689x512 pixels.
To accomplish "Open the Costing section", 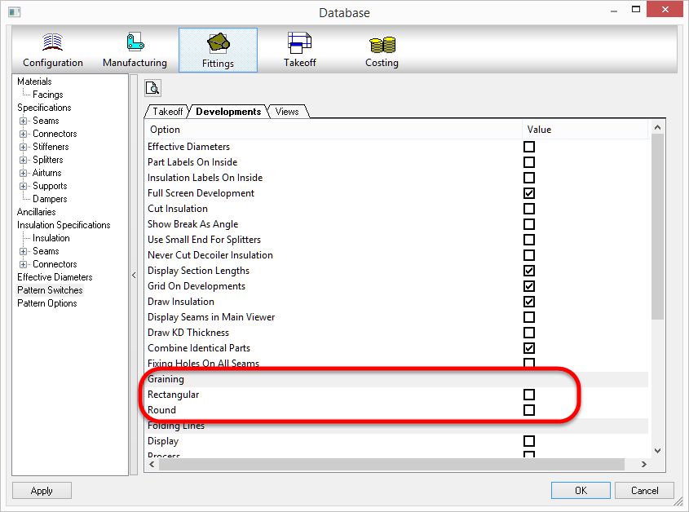I will tap(382, 49).
